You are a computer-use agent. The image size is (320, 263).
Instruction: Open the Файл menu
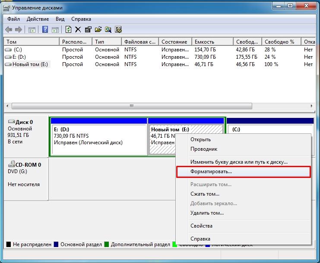13,19
